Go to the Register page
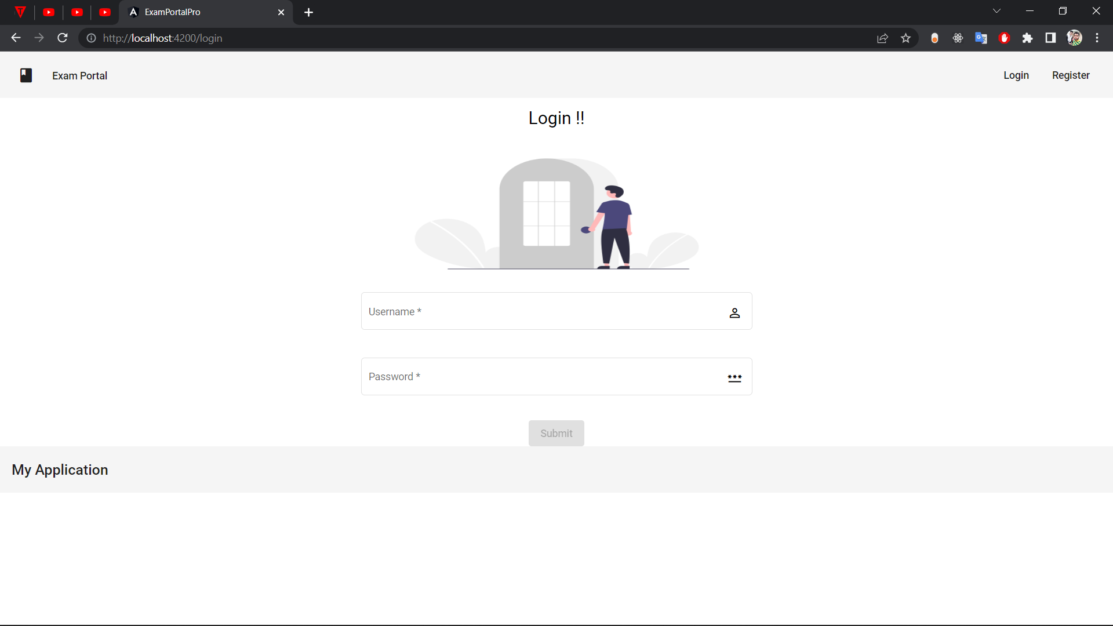This screenshot has height=626, width=1113. tap(1070, 75)
